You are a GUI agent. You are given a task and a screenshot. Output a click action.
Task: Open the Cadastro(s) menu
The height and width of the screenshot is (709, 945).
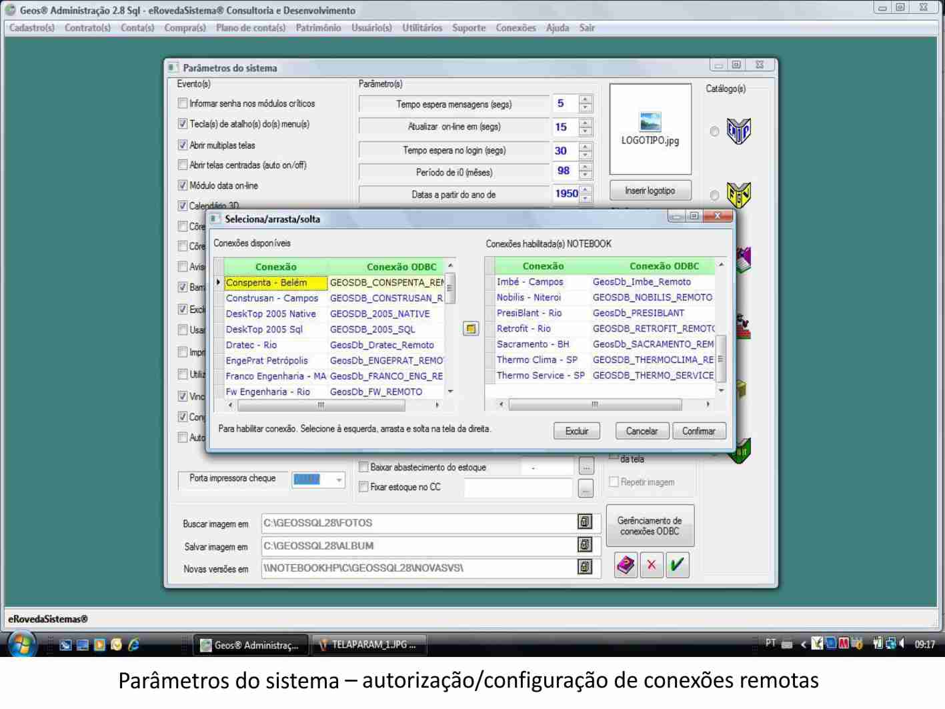tap(32, 28)
